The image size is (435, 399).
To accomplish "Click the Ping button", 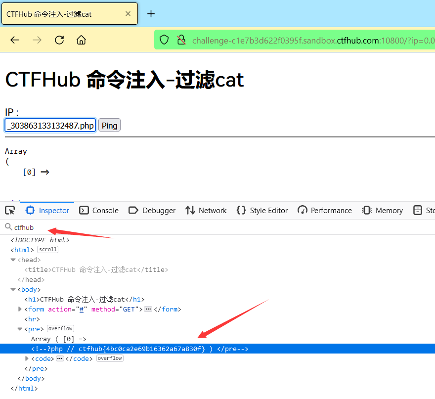I will (109, 126).
